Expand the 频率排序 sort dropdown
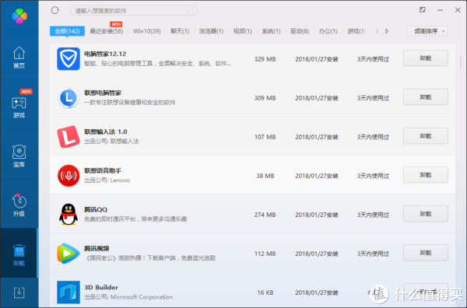This screenshot has height=308, width=467. [427, 31]
